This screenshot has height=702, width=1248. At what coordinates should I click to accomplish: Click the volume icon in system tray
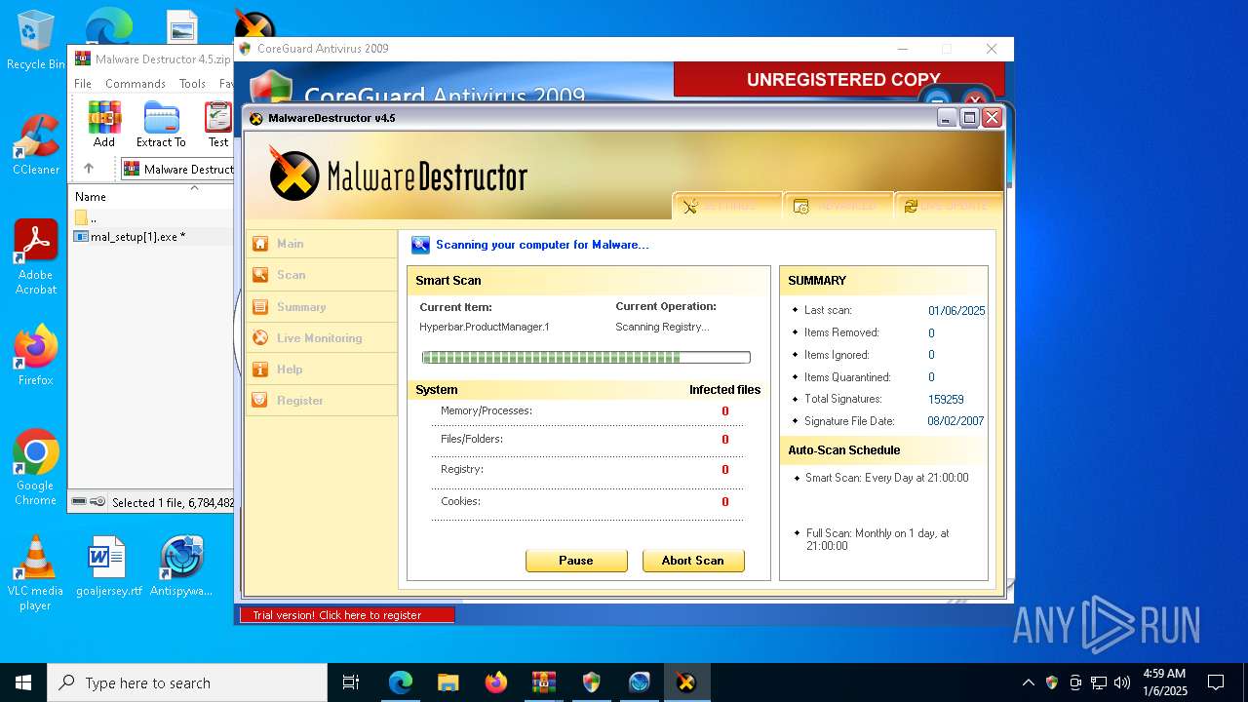[1122, 682]
